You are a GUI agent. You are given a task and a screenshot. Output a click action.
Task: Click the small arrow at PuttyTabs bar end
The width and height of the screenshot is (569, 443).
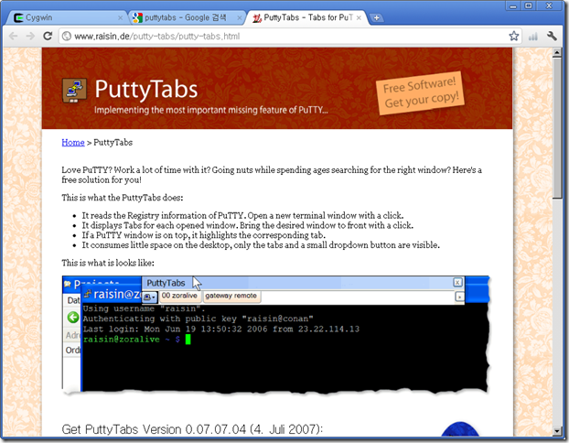(459, 297)
